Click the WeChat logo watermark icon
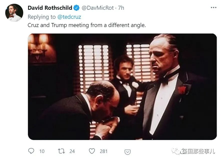The height and width of the screenshot is (161, 222). [176, 151]
